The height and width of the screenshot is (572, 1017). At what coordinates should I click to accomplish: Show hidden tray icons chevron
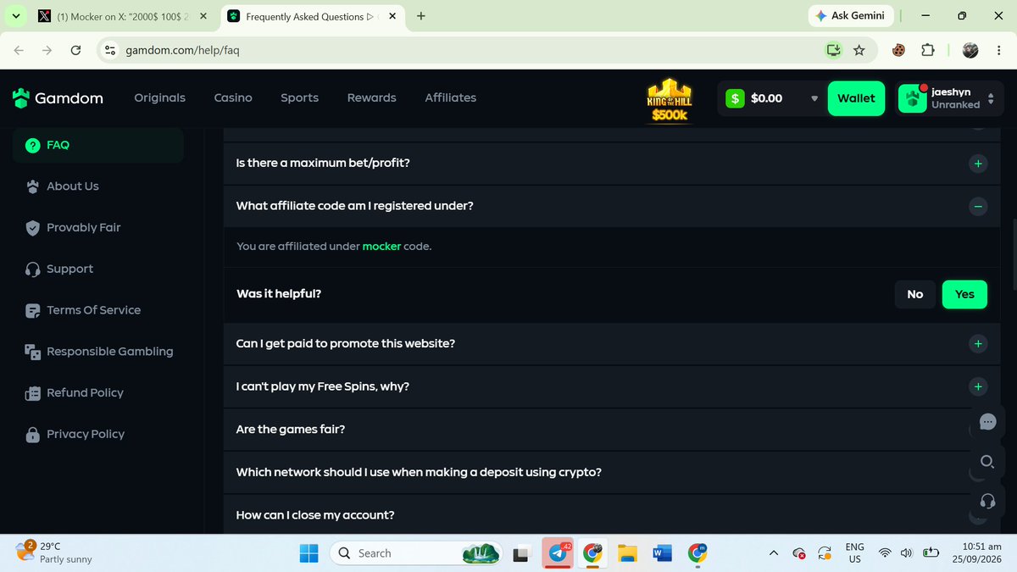click(773, 553)
